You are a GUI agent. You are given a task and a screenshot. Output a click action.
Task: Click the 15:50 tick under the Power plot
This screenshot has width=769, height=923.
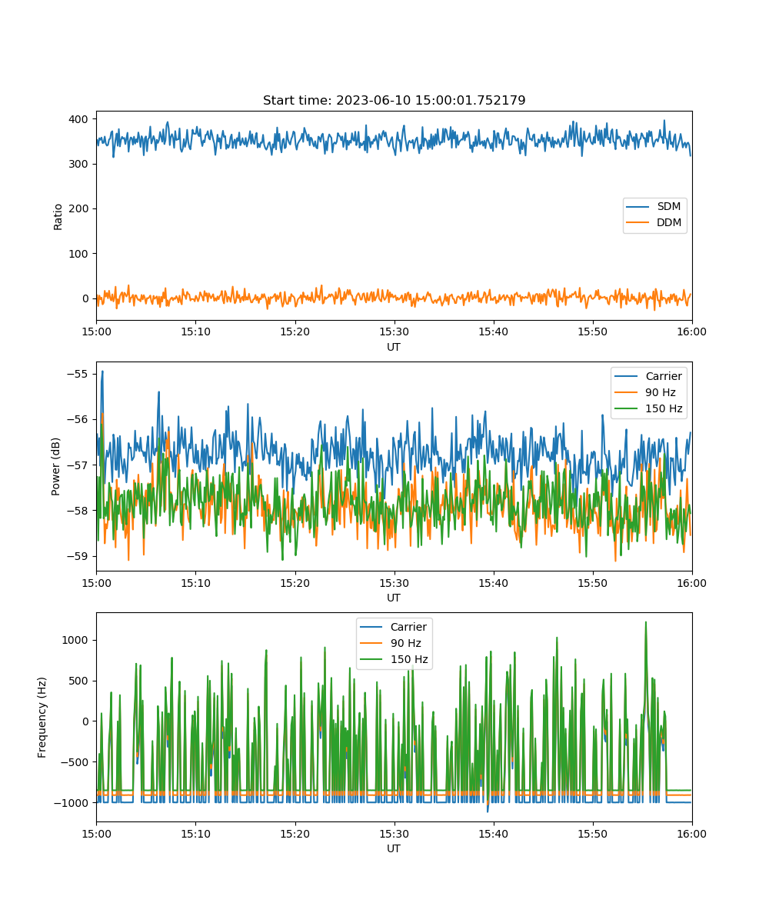point(592,582)
